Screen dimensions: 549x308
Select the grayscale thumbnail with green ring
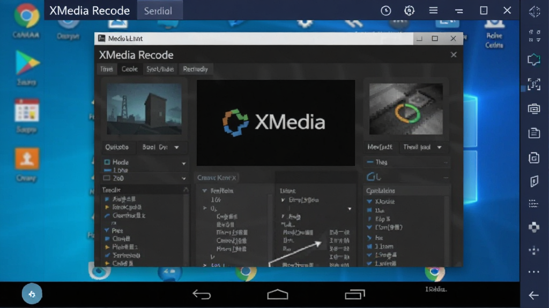(x=406, y=109)
